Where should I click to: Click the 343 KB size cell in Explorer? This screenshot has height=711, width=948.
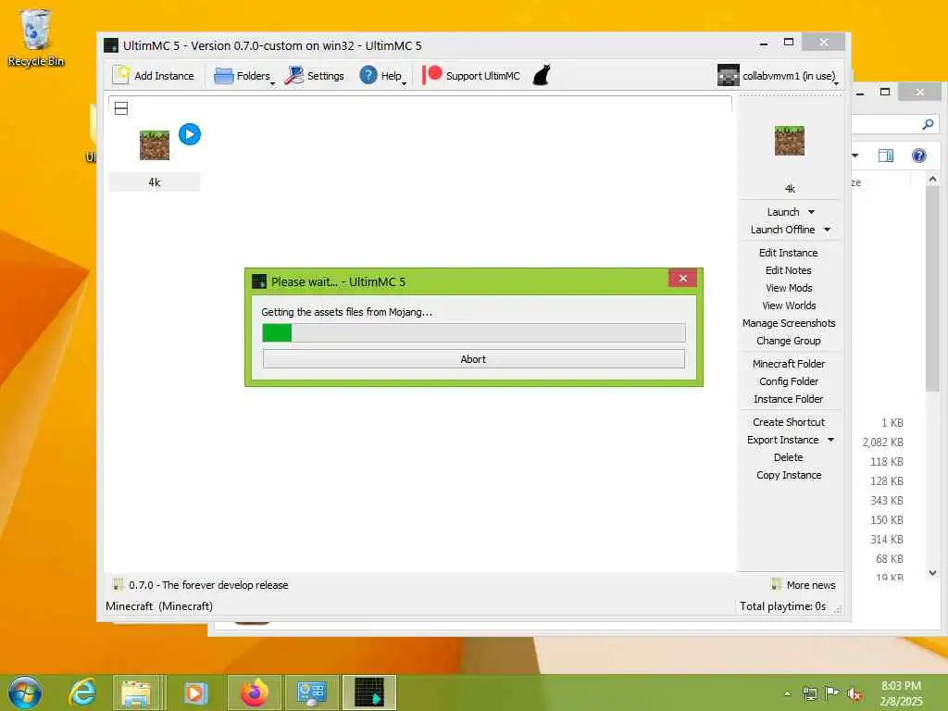[886, 500]
